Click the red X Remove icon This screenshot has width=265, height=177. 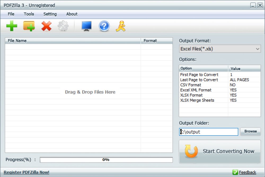pos(46,26)
